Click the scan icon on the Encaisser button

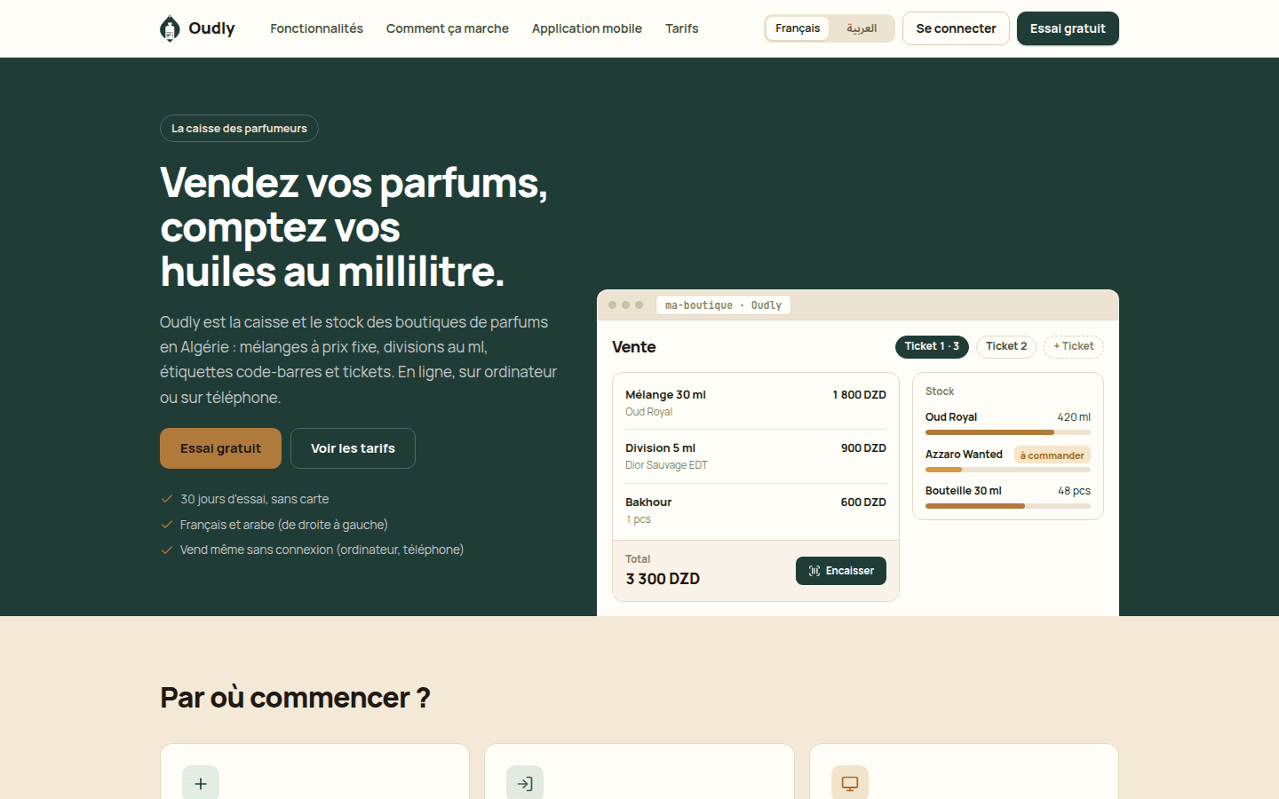click(x=814, y=571)
